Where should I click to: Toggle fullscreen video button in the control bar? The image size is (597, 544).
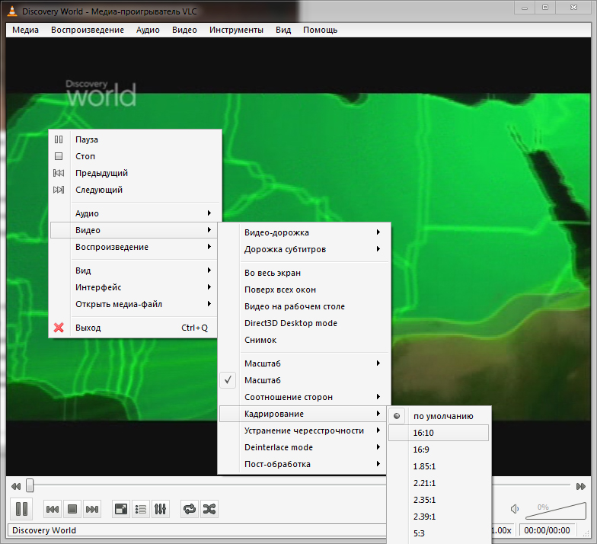(121, 509)
